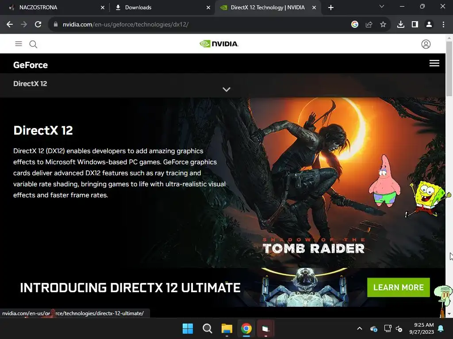Viewport: 453px width, 339px height.
Task: Close the DirectX 12 Technology tab
Action: click(x=314, y=8)
